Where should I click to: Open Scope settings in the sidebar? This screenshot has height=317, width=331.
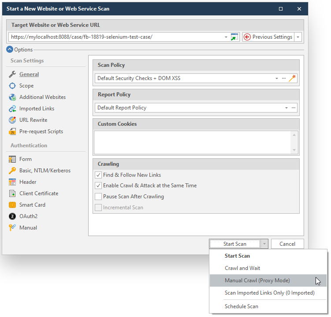pos(26,86)
